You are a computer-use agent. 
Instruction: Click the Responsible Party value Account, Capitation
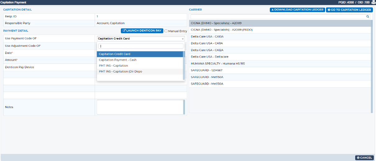point(111,23)
